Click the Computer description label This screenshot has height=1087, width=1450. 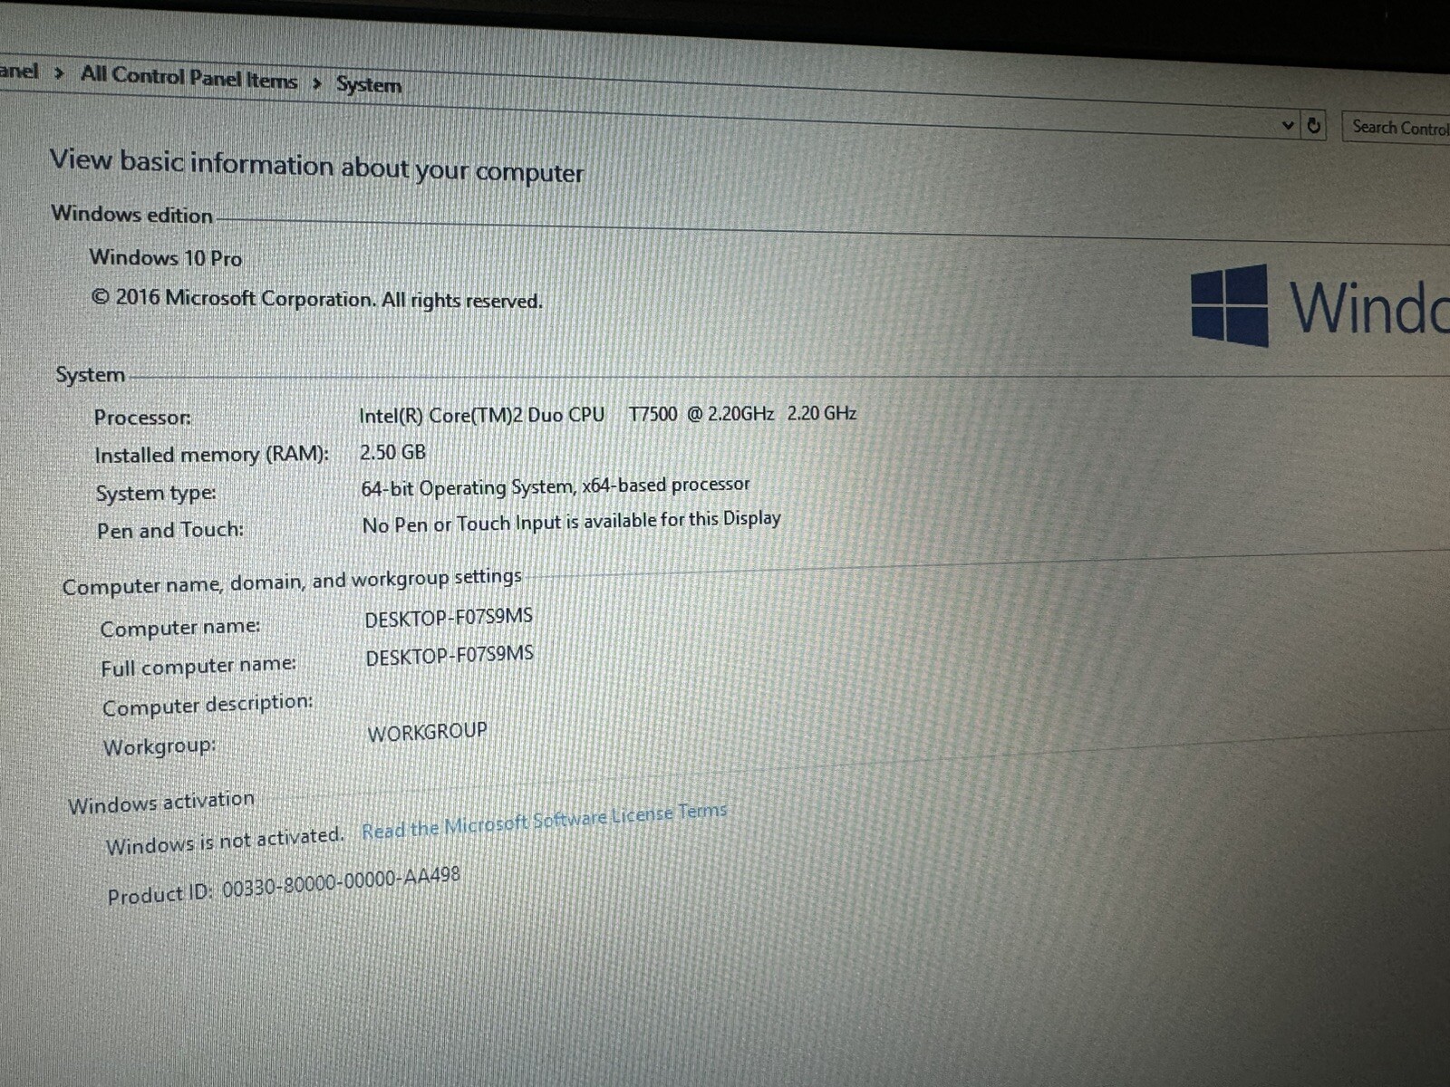208,705
